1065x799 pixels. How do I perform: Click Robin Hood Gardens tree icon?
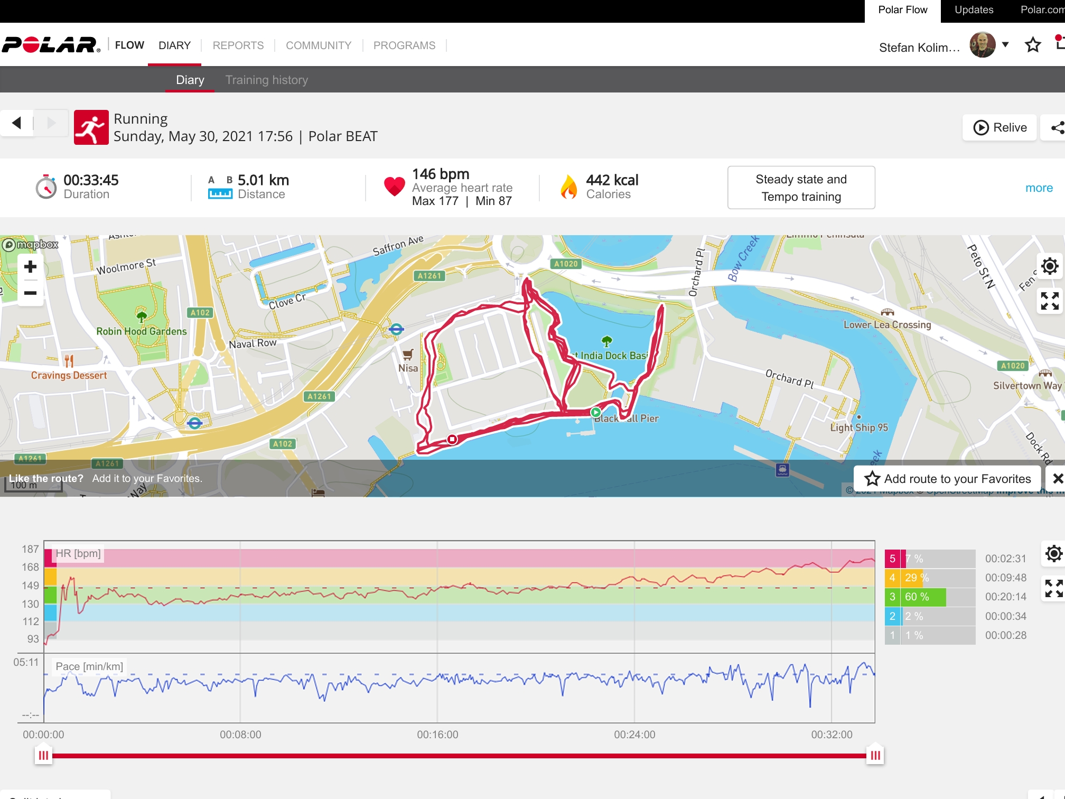click(142, 317)
